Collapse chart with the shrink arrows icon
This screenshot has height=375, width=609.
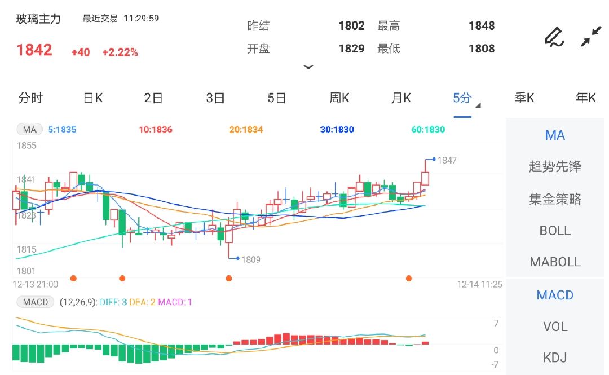point(591,37)
